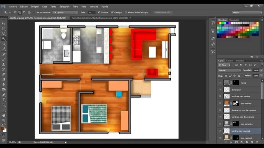Open the Normal blend mode dropdown

point(230,70)
